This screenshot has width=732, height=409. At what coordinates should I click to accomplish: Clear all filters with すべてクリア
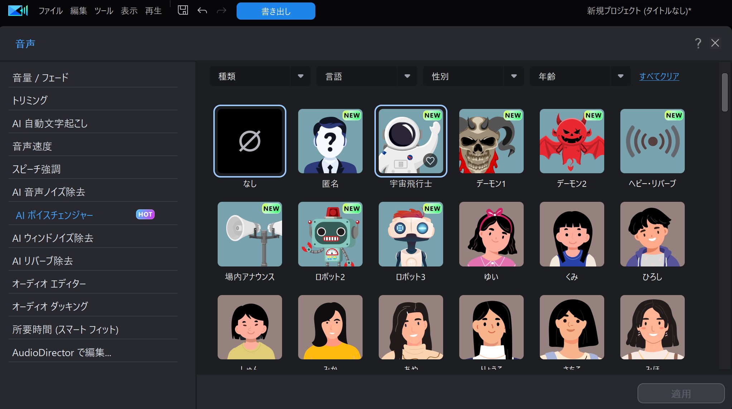click(659, 76)
